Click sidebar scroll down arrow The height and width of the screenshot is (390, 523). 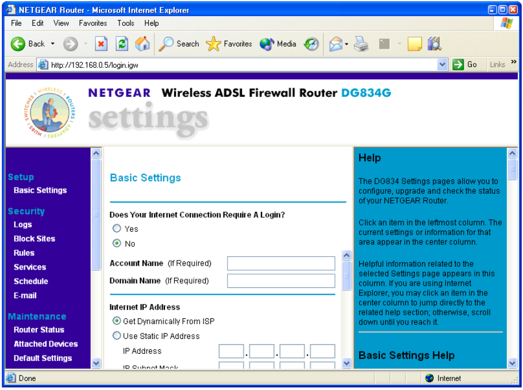click(96, 363)
